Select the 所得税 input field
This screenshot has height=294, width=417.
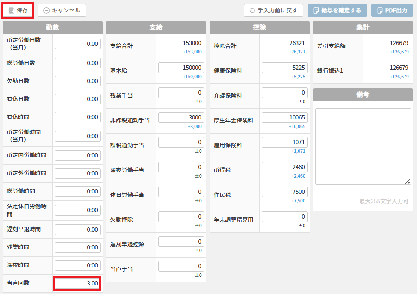point(284,167)
